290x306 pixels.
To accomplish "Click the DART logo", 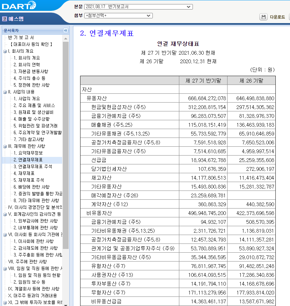I will coord(19,5).
